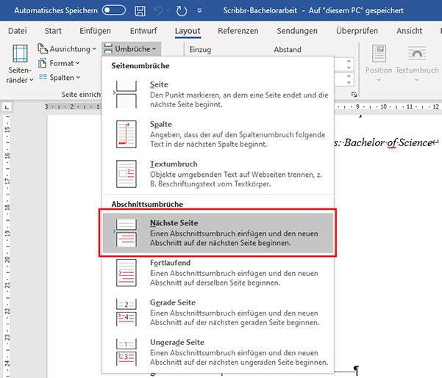Click the Ausrichtung orientation icon
The height and width of the screenshot is (378, 442).
coord(43,48)
